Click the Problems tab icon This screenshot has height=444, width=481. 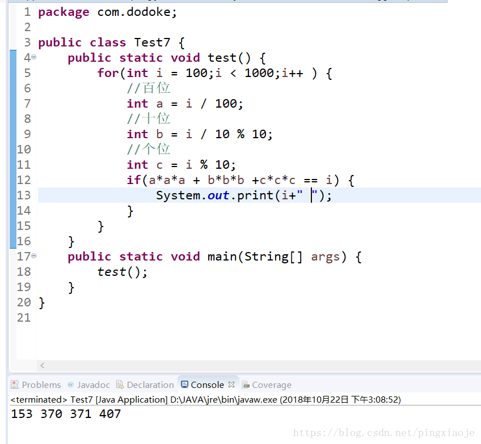[15, 385]
